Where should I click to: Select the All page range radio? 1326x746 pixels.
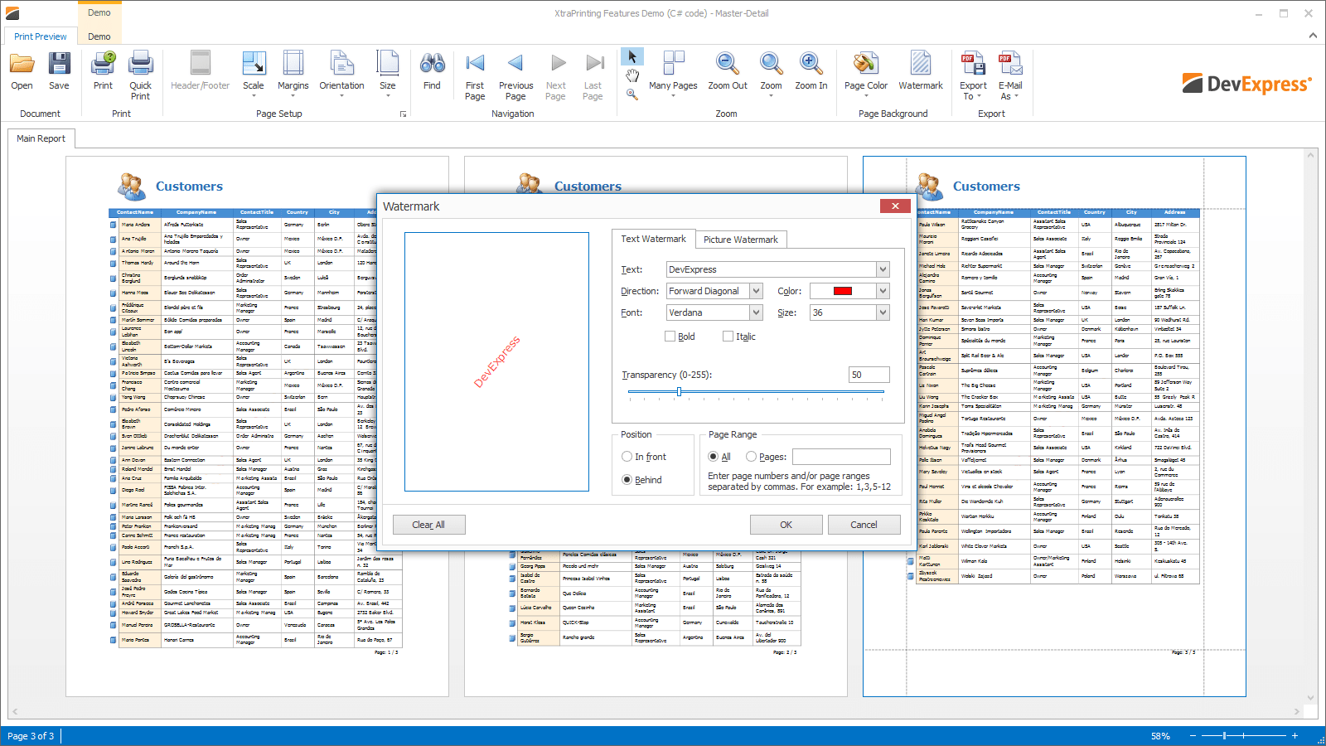click(x=714, y=457)
